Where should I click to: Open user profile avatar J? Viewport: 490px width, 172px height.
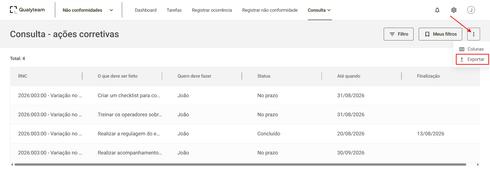pos(471,10)
